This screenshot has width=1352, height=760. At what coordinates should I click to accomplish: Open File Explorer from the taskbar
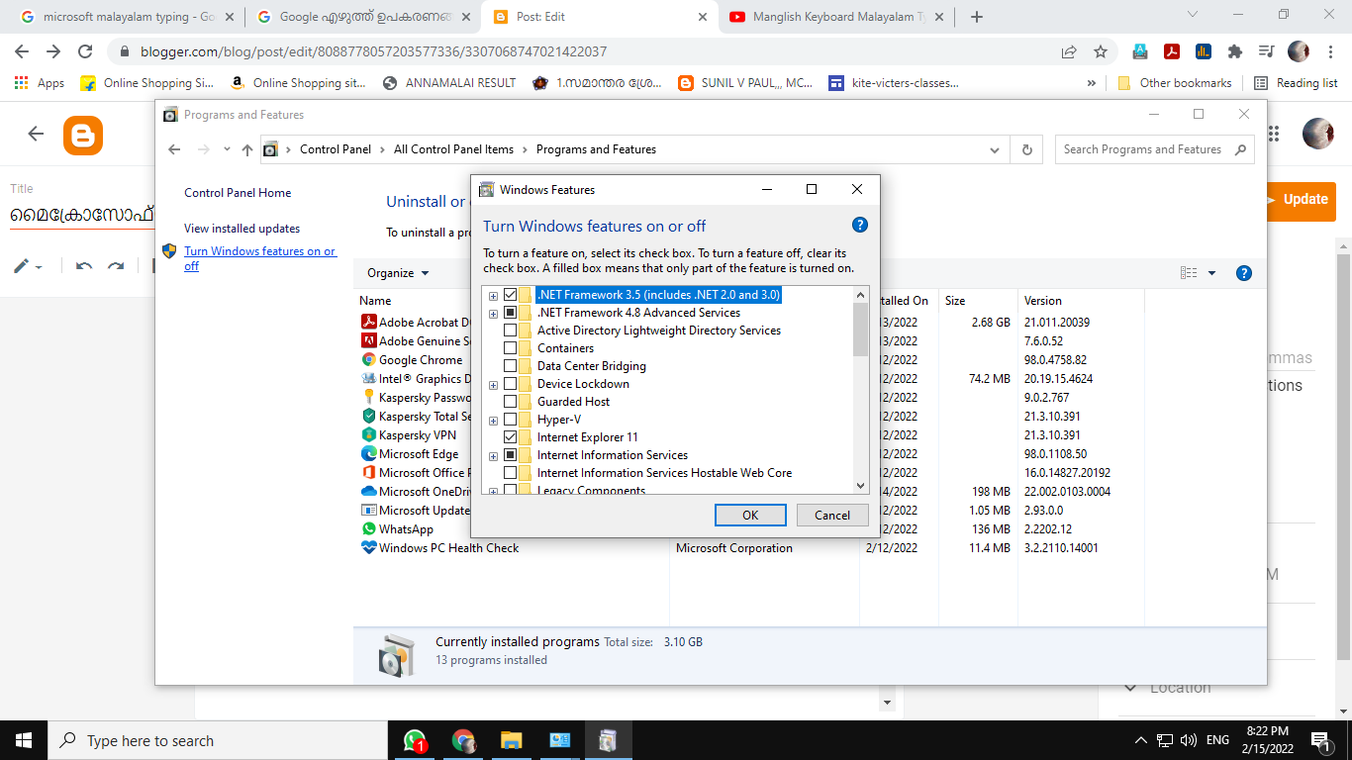point(511,740)
